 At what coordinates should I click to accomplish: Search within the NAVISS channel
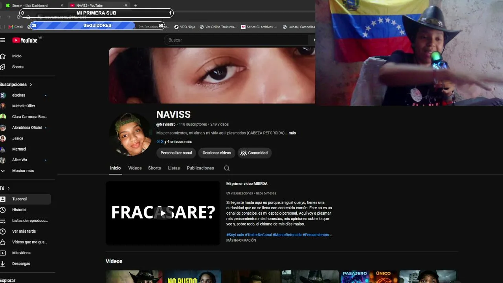pyautogui.click(x=227, y=168)
